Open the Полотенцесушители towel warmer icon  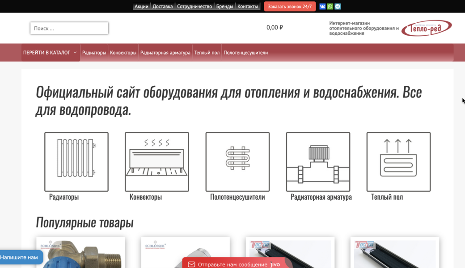click(x=237, y=162)
